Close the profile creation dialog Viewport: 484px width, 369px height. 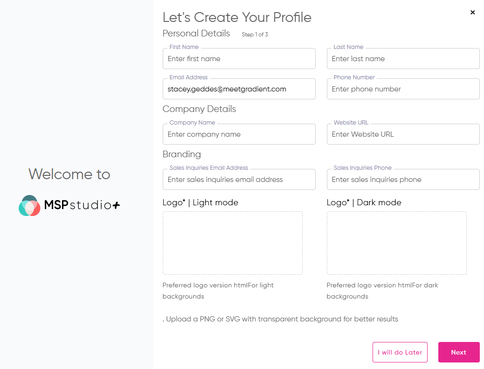[x=472, y=13]
